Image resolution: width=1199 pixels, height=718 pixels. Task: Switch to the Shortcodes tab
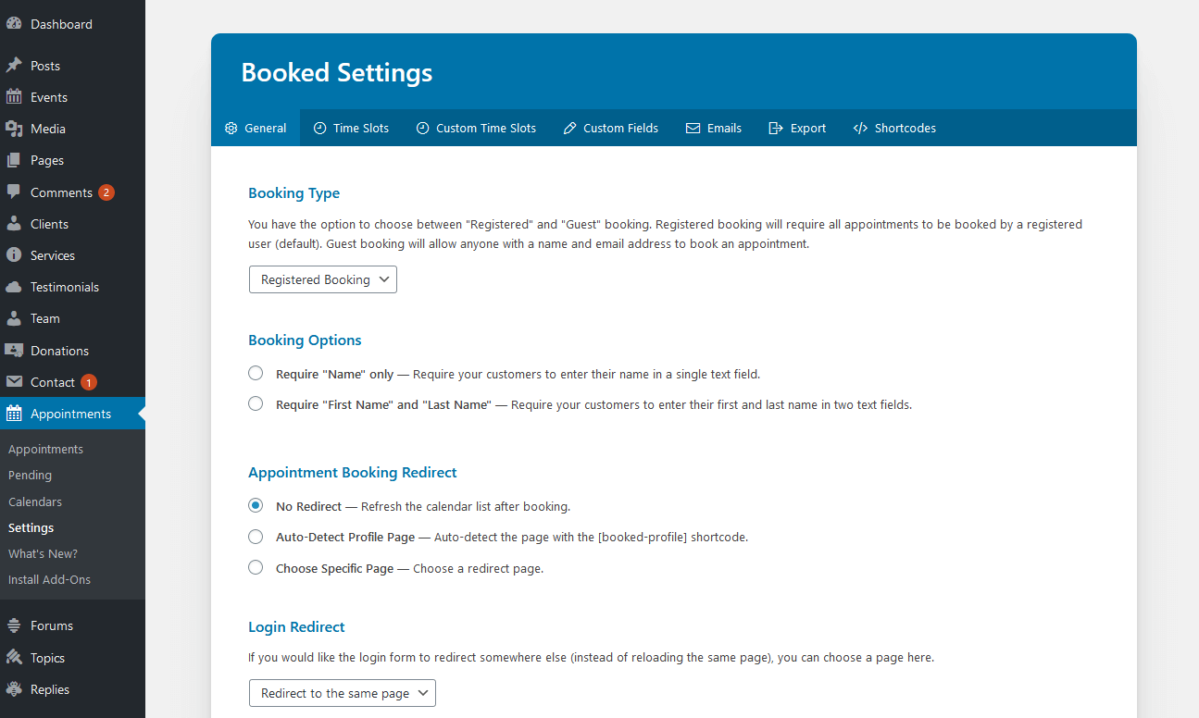tap(894, 128)
